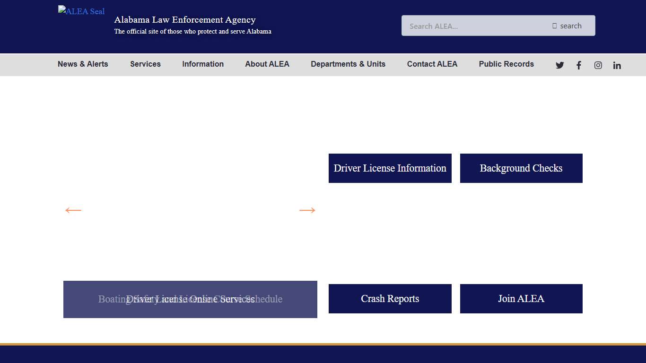Click the Join ALEA tile
Image resolution: width=646 pixels, height=363 pixels.
[521, 298]
